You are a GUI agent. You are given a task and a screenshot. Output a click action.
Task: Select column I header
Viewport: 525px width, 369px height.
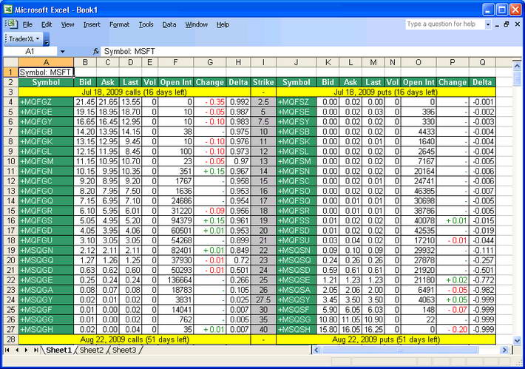[x=263, y=62]
